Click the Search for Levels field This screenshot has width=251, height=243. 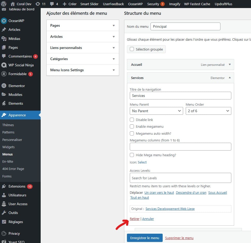coord(180,178)
